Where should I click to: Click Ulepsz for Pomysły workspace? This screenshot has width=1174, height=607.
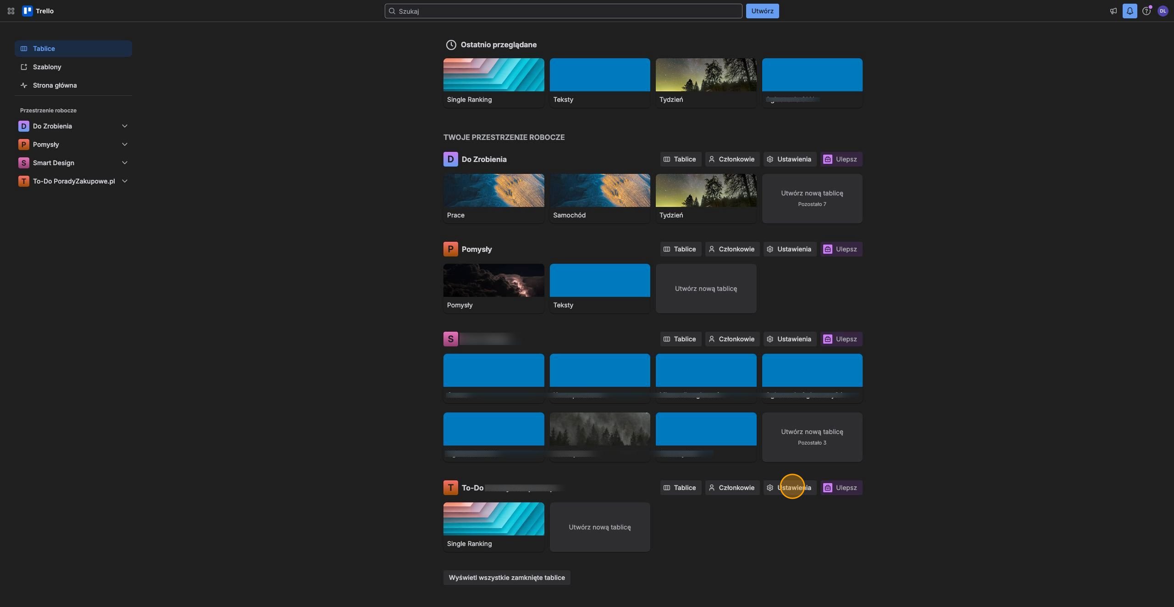pos(841,249)
